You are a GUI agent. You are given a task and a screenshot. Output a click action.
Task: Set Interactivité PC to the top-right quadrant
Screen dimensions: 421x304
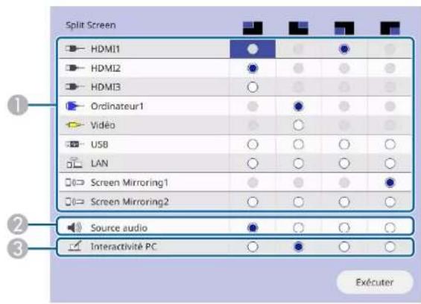click(x=298, y=247)
